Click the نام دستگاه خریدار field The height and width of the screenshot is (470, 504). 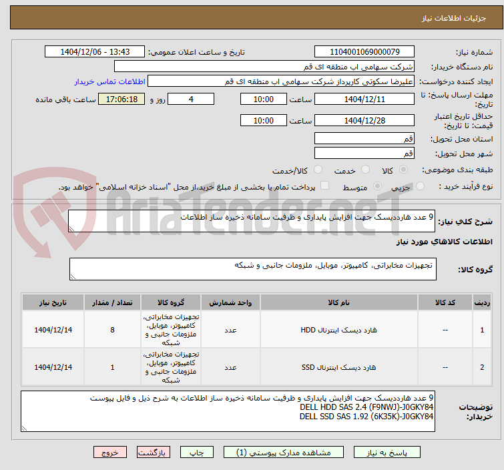(x=264, y=67)
